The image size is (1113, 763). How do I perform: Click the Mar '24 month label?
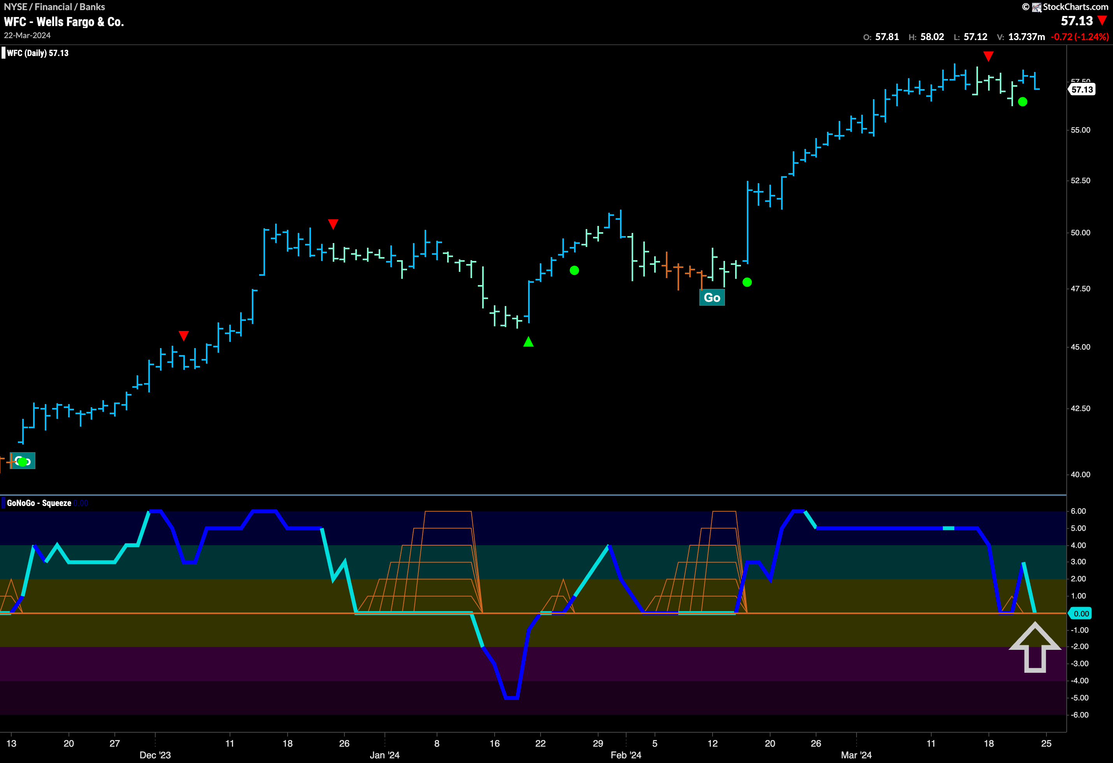pyautogui.click(x=856, y=755)
